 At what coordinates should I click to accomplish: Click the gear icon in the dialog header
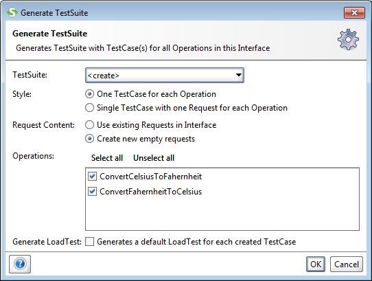pos(348,39)
